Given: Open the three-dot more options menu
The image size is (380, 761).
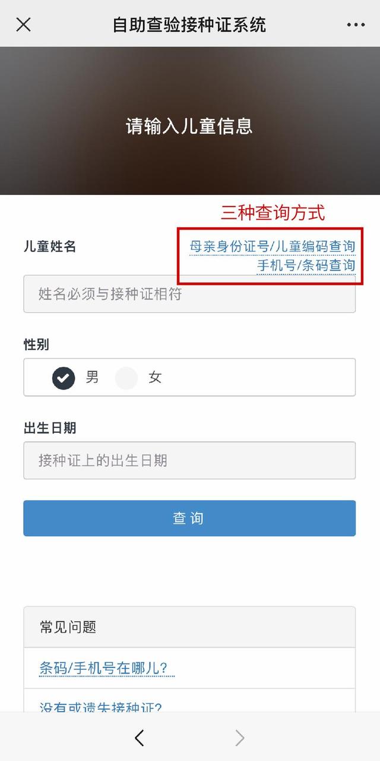Looking at the screenshot, I should (356, 25).
